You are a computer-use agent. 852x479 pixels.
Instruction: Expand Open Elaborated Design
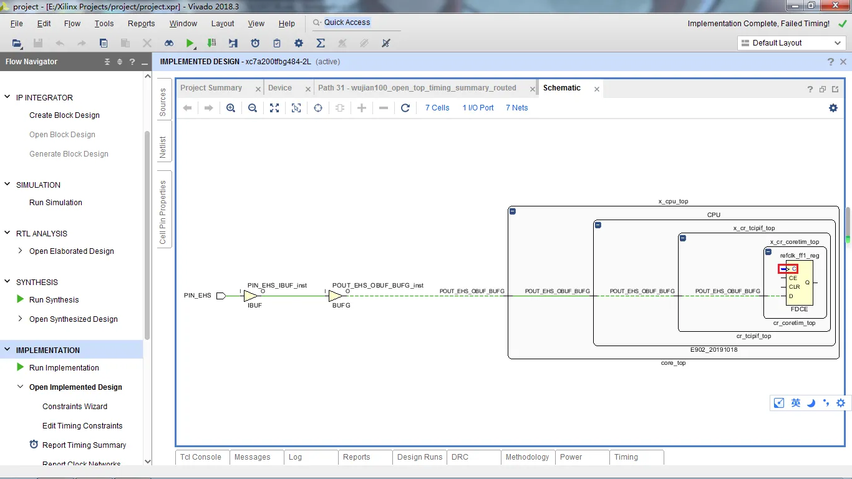[x=21, y=251]
